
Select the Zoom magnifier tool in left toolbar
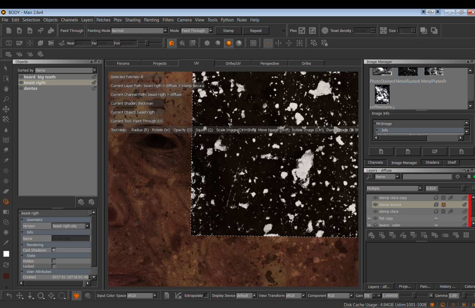(6, 99)
